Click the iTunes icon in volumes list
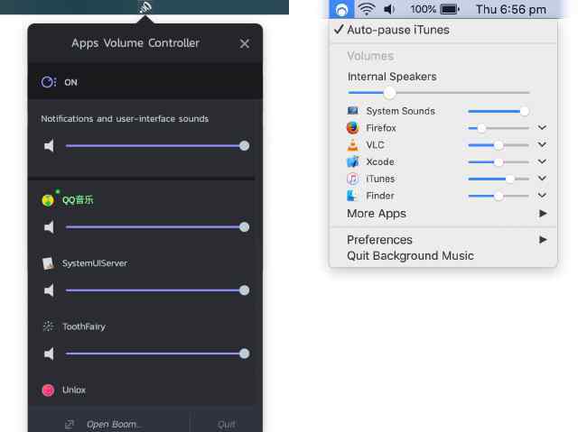Screen dimensions: 587x432 [352, 179]
